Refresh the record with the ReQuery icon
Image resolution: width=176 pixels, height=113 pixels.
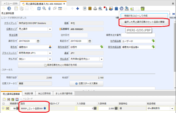click(x=39, y=8)
